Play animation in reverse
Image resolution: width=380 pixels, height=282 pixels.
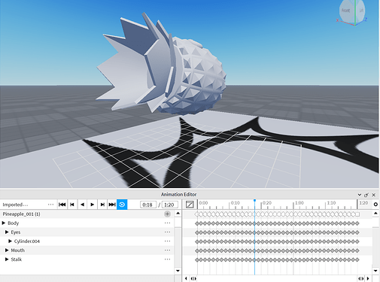[x=82, y=205]
